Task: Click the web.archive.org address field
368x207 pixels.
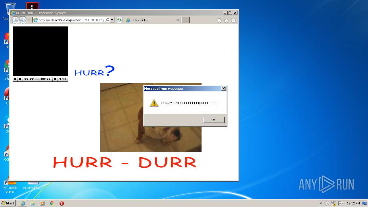Action: point(71,20)
